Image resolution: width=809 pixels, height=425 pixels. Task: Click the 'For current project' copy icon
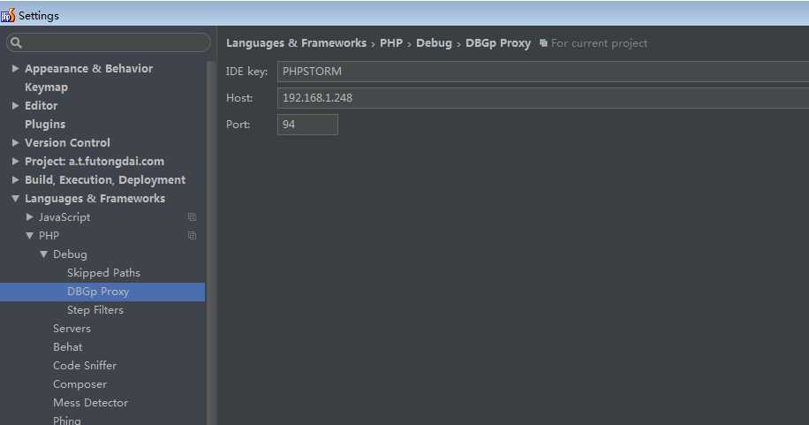pos(543,43)
